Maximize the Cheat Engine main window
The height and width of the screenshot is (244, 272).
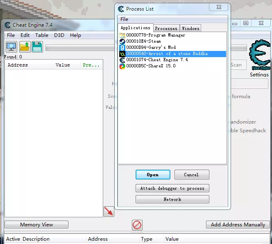[246, 23]
